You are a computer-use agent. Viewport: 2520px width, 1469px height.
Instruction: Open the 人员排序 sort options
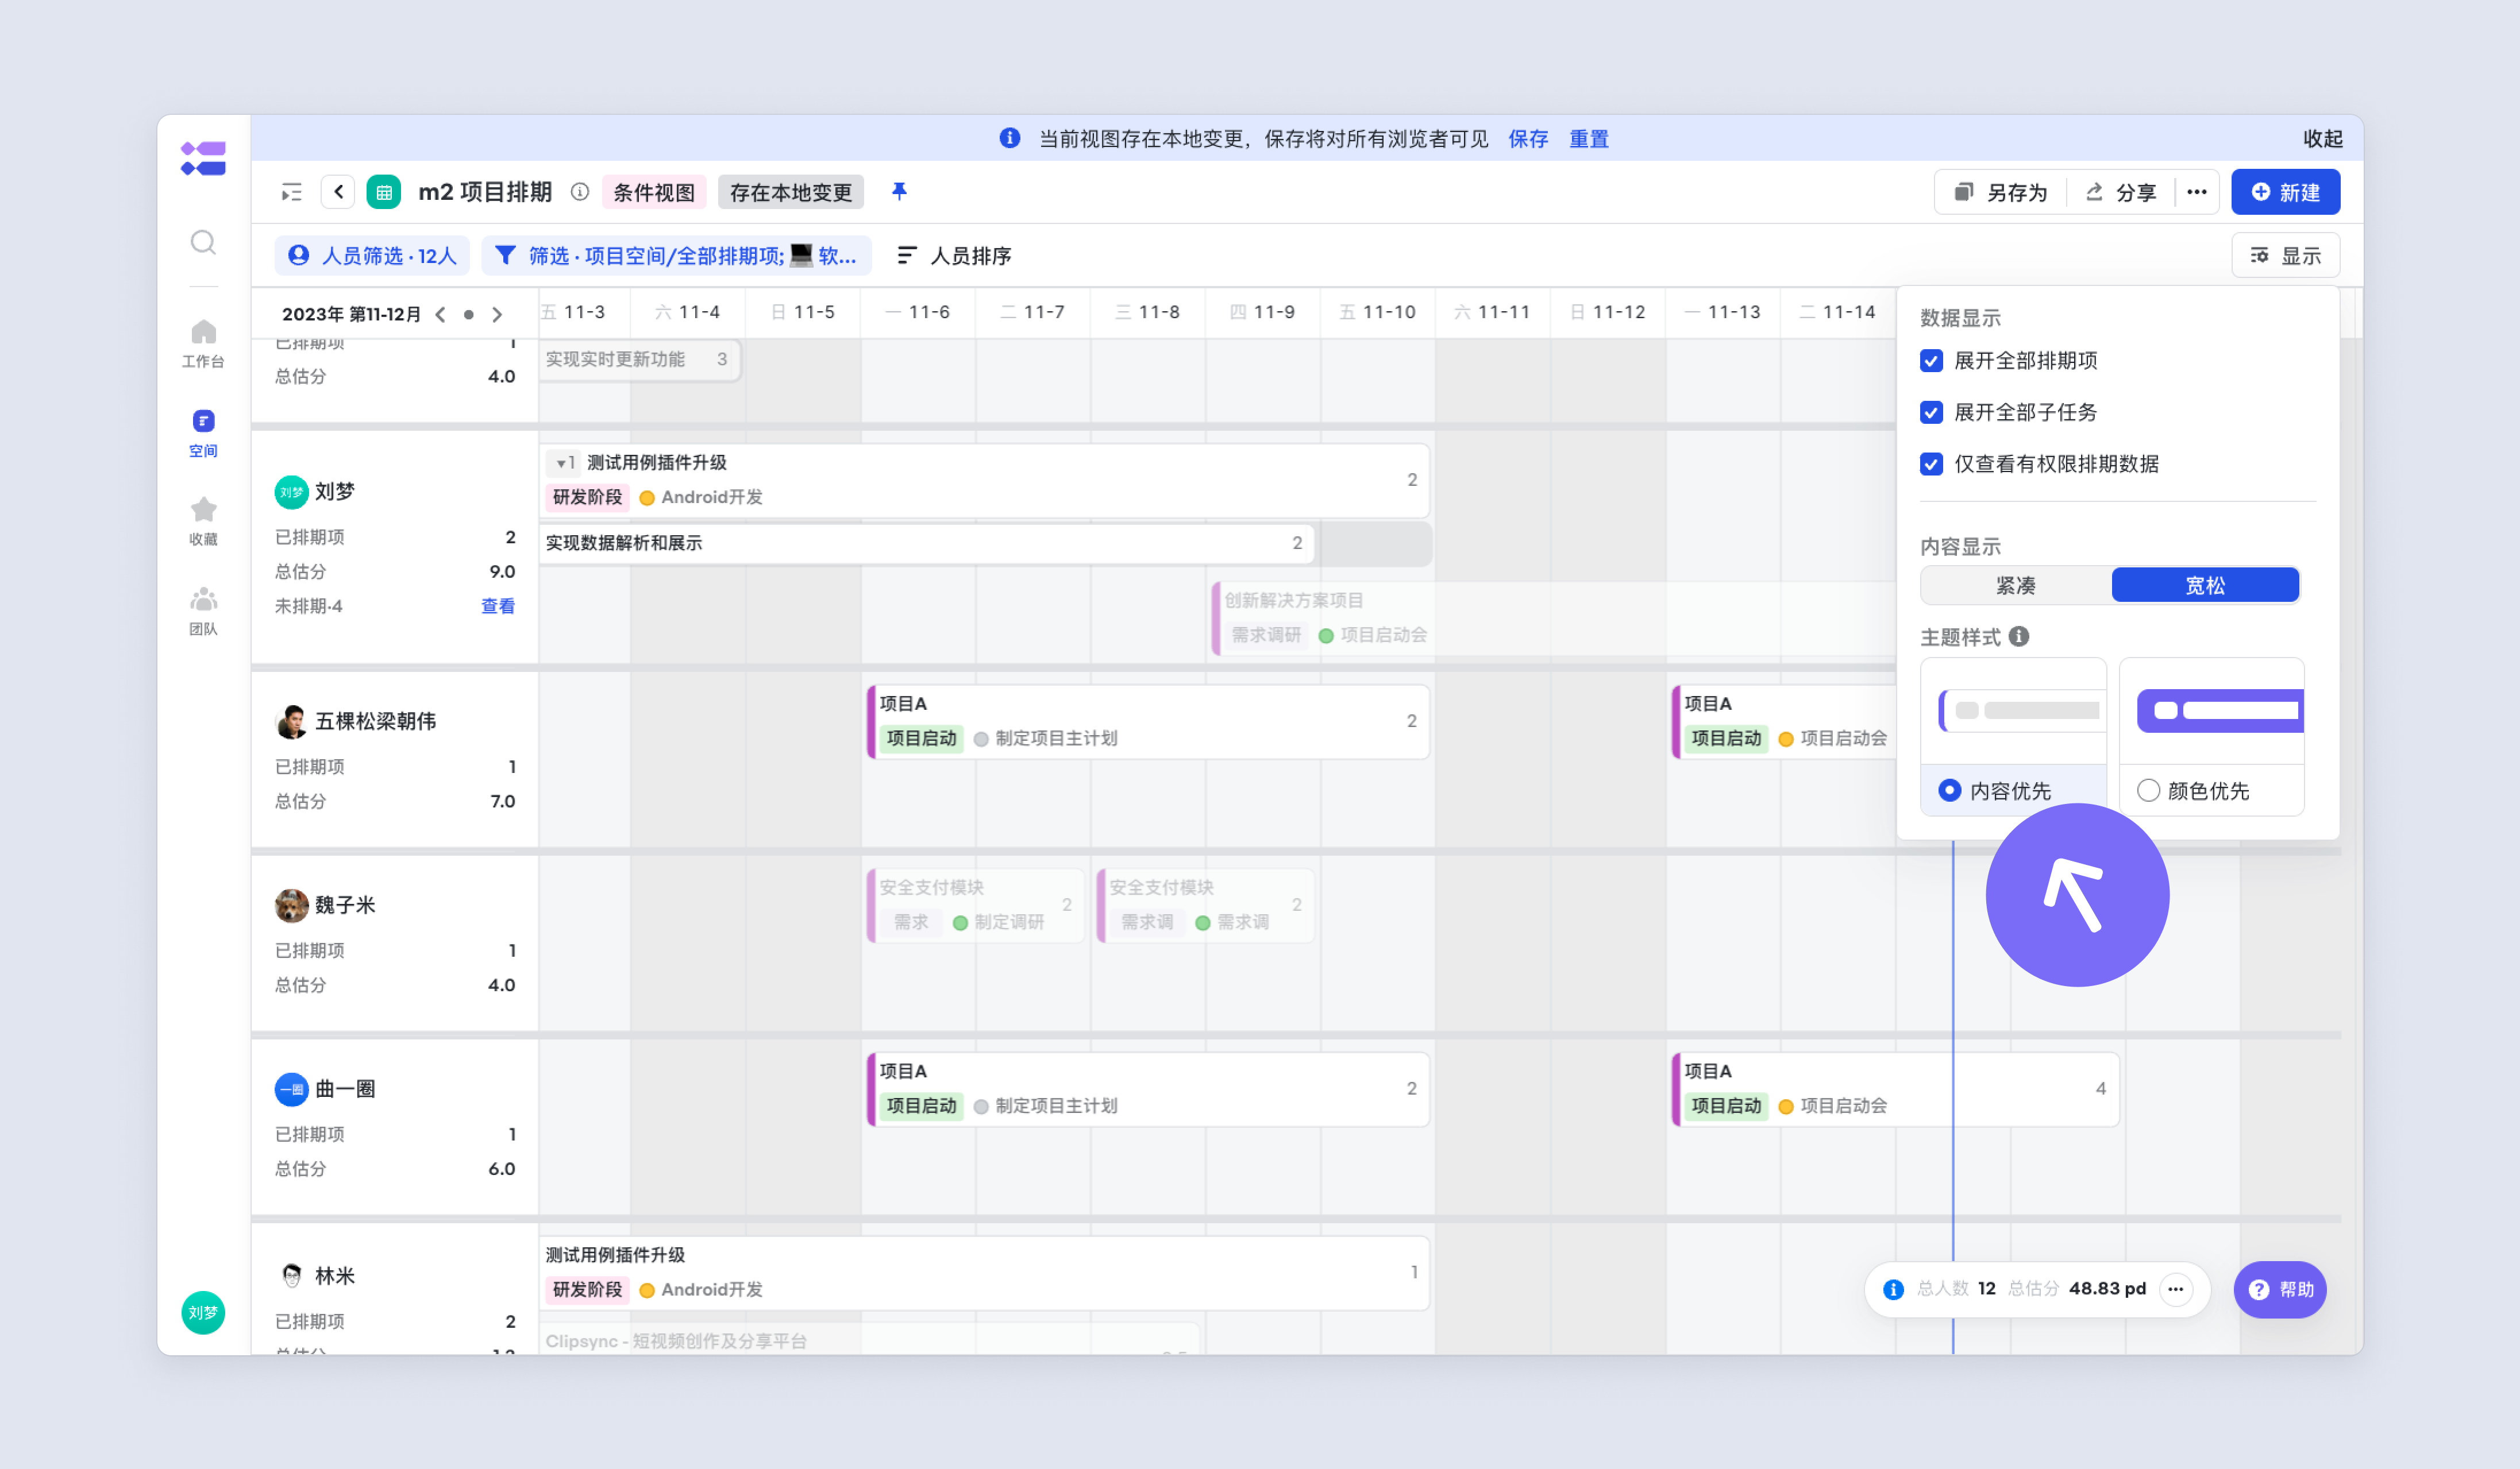tap(954, 256)
